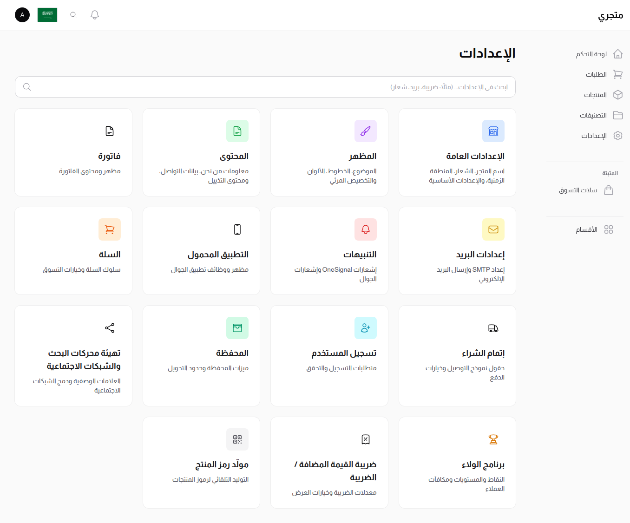Open the Checkout truck icon on إتمام الشراء
The height and width of the screenshot is (523, 630).
tap(493, 327)
